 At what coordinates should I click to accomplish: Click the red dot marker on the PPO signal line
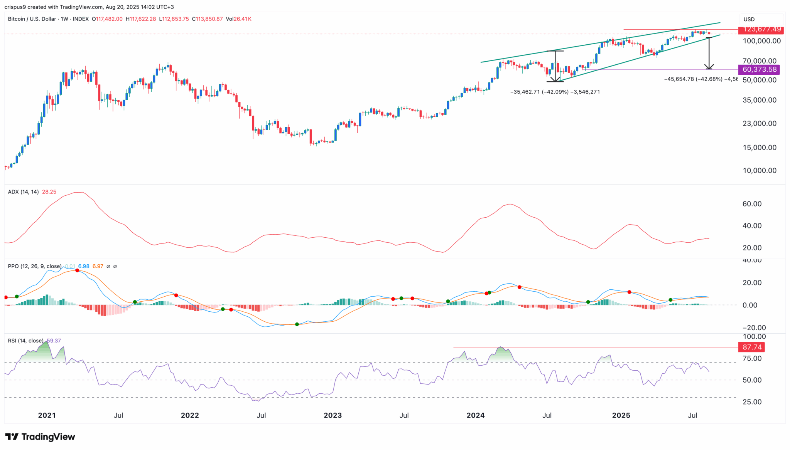click(x=77, y=271)
